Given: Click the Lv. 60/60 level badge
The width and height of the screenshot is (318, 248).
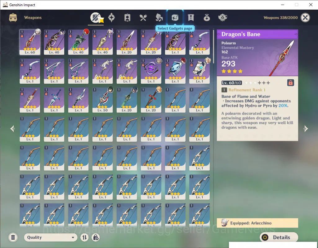Looking at the screenshot, I should point(231,83).
